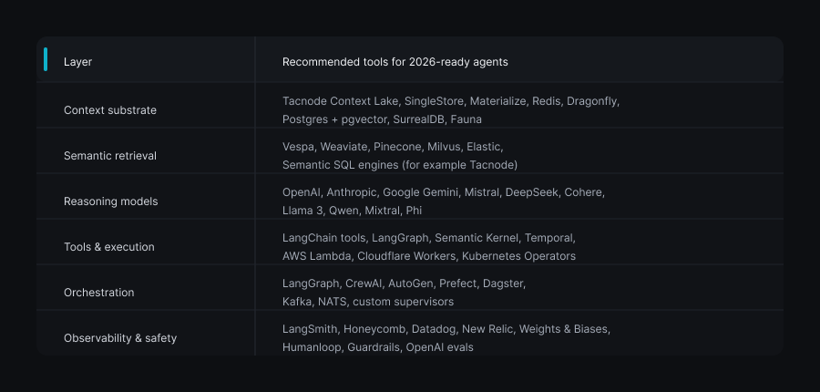Click the Vespa, Weaviate, Pinecone line
The height and width of the screenshot is (392, 820).
point(392,147)
